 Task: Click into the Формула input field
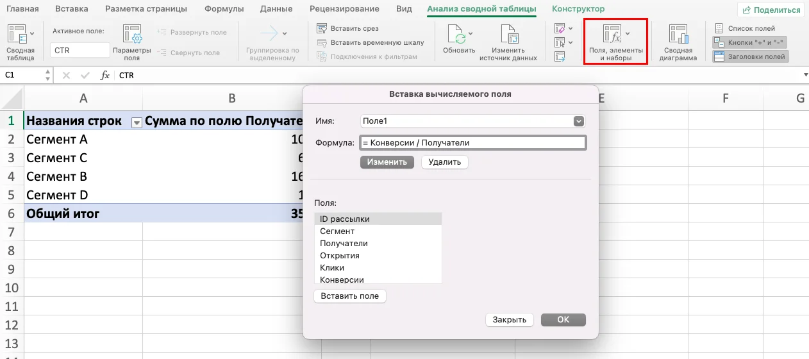(x=472, y=143)
